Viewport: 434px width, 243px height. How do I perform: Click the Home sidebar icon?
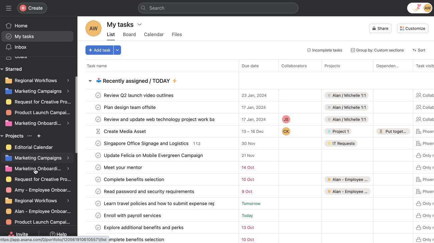click(9, 26)
